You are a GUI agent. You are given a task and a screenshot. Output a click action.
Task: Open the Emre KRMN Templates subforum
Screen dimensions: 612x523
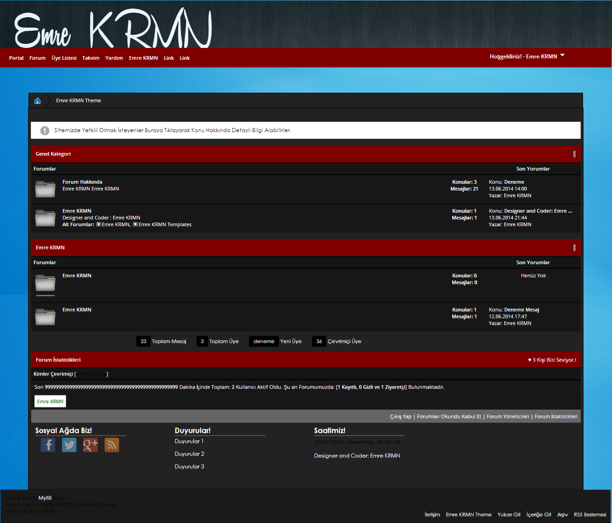point(165,224)
